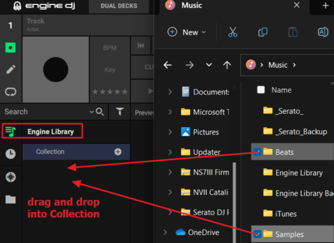Screen dimensions: 334x243
Task: Select the Collection row
Action: tap(76, 152)
